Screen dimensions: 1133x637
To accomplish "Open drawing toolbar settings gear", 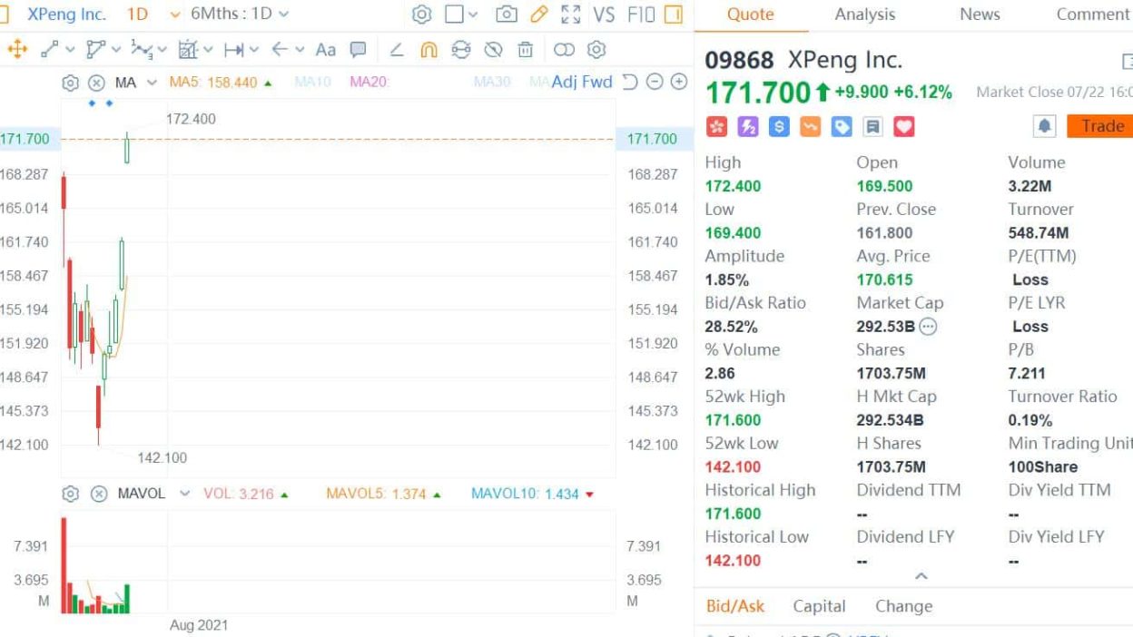I will pos(596,50).
